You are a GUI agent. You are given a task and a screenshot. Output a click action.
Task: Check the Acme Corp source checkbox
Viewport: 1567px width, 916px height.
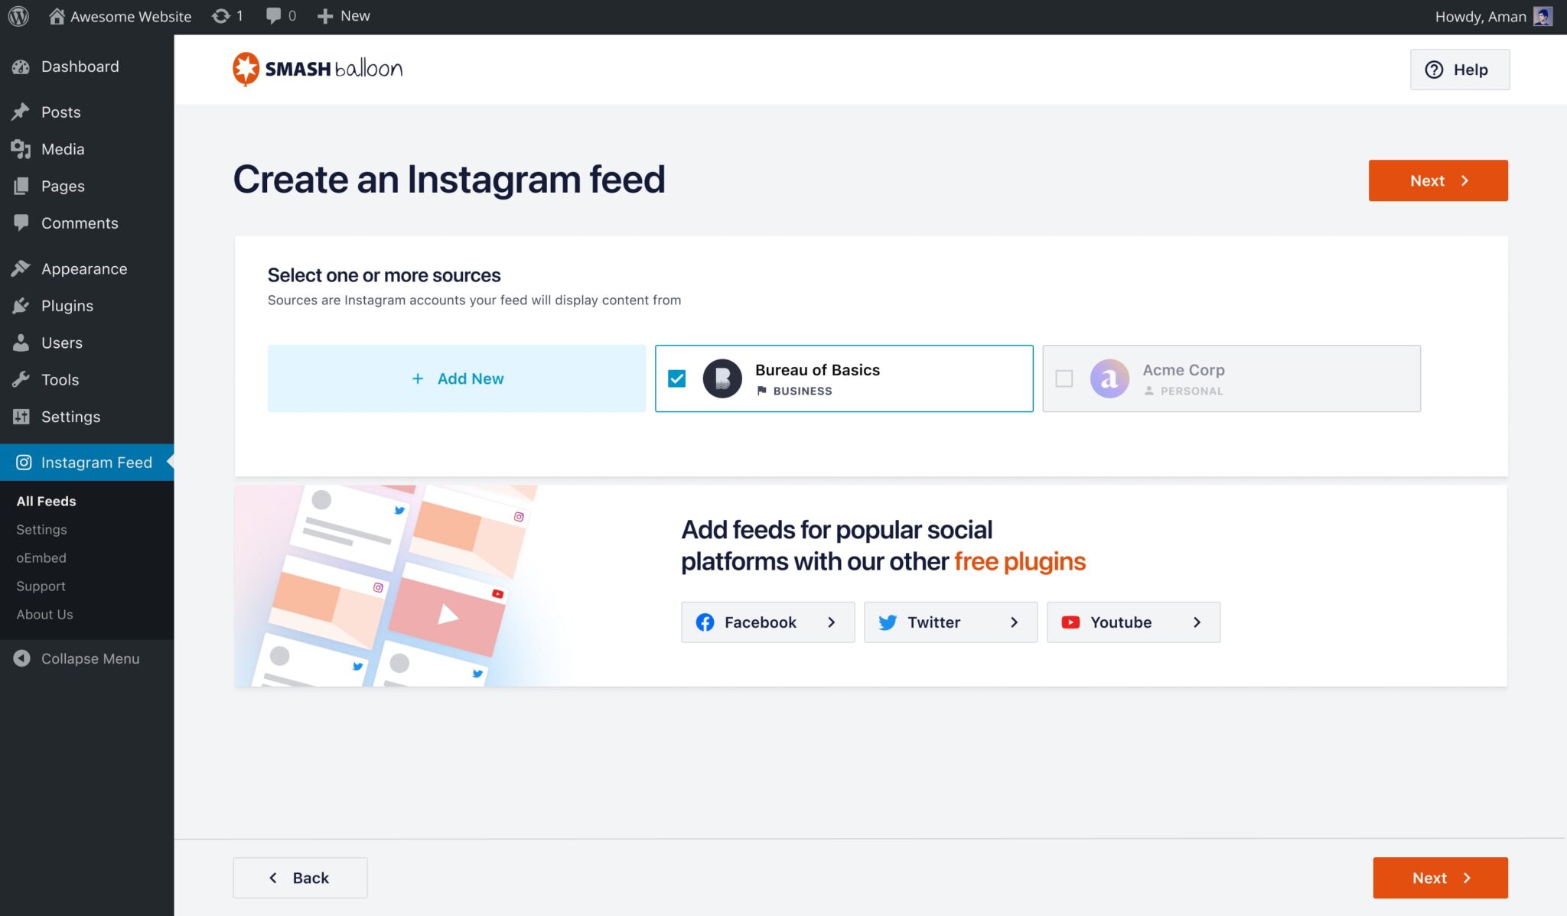click(x=1064, y=378)
